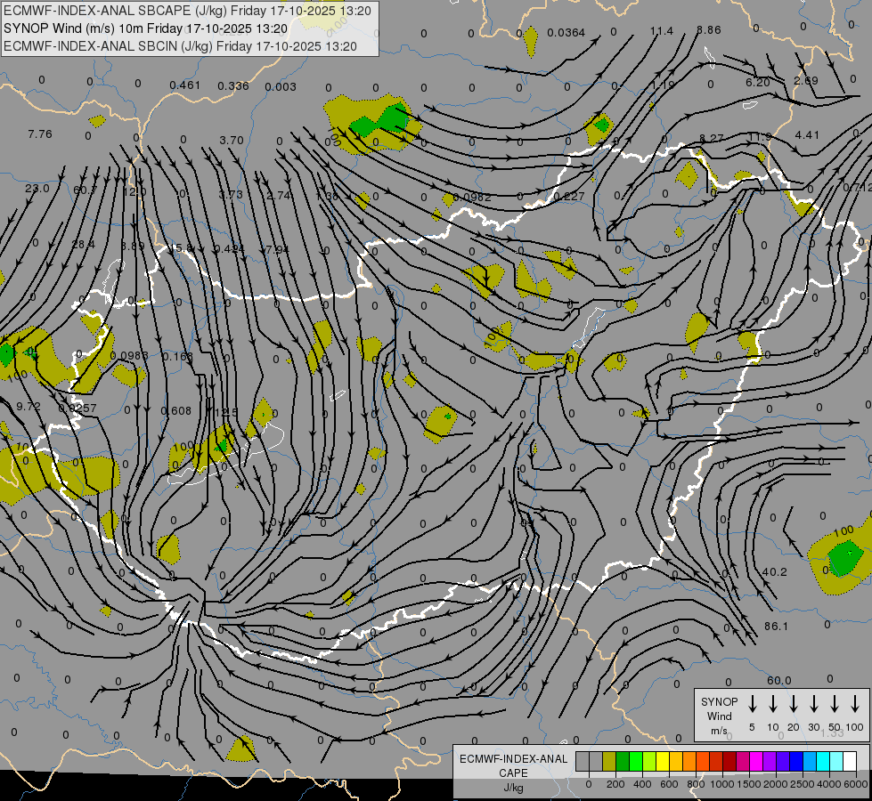Click the map value '11.4'
872x801 pixels.
[661, 31]
